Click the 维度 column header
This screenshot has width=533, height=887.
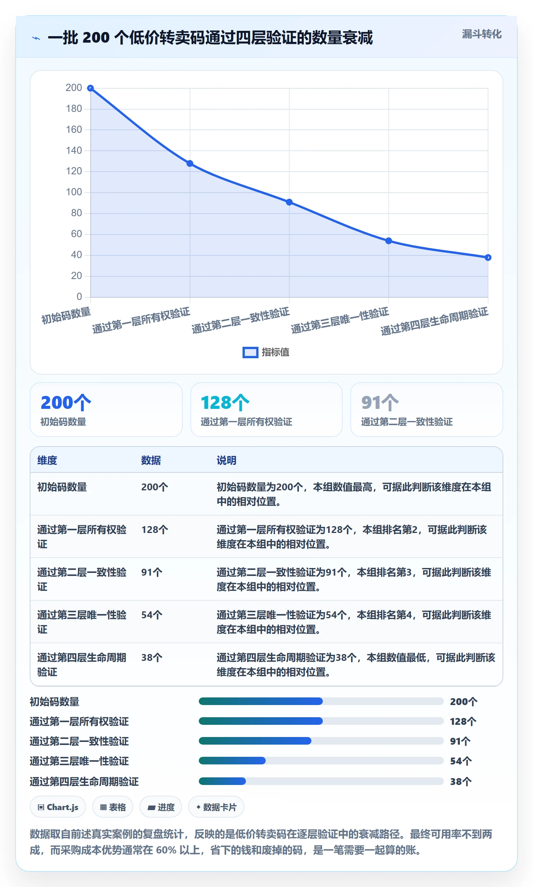point(47,460)
